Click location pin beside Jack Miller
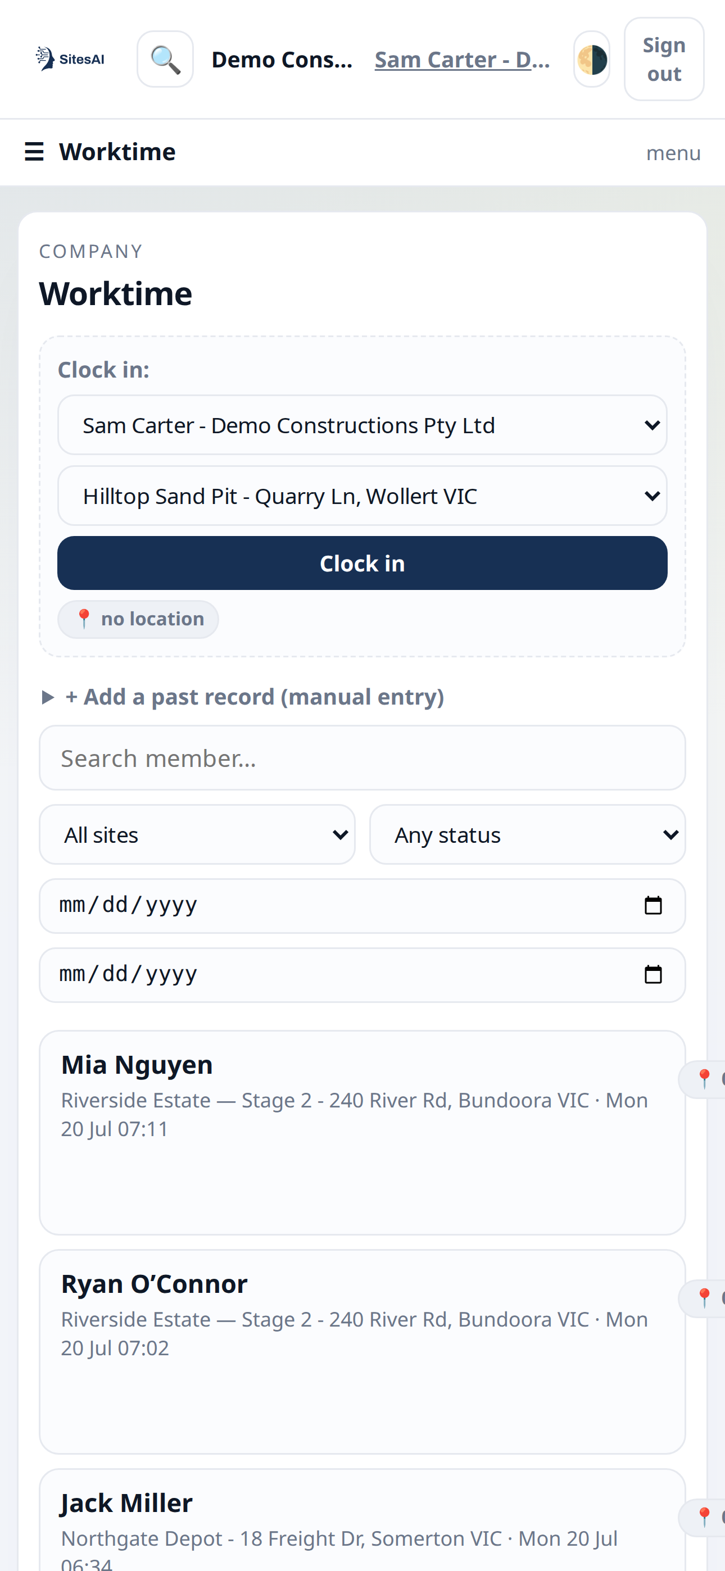The image size is (725, 1571). (x=704, y=1517)
